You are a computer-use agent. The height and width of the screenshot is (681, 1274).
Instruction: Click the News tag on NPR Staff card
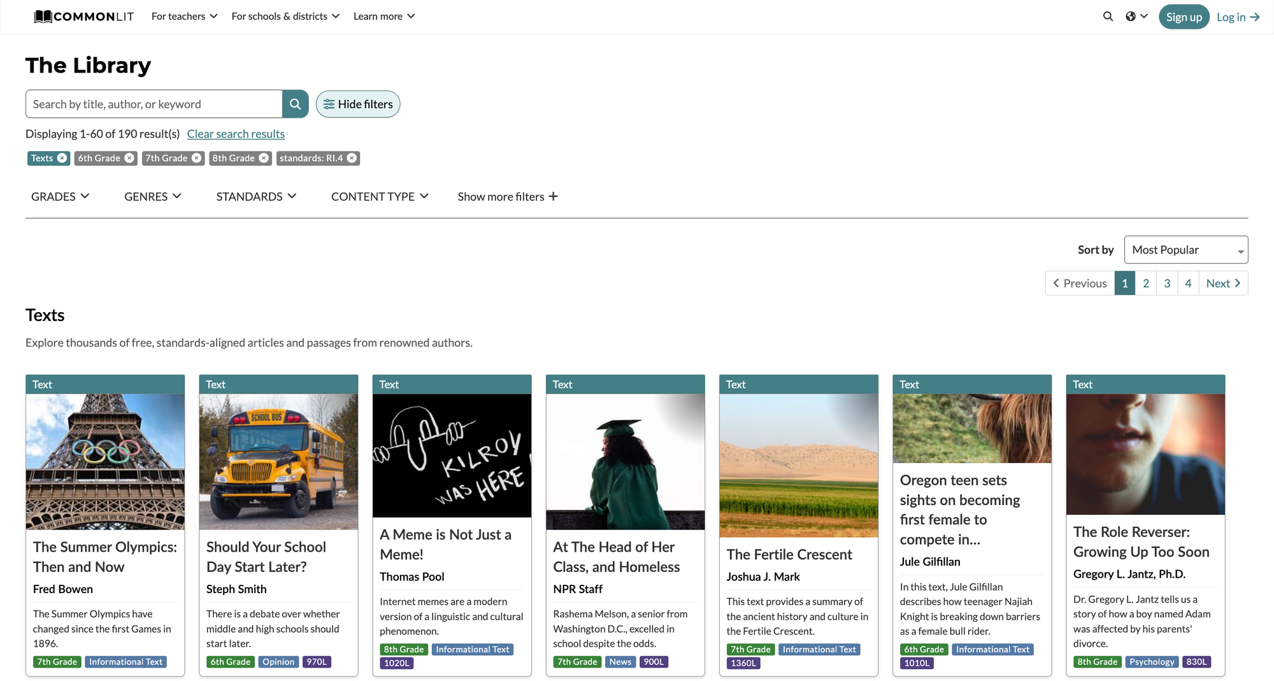point(620,662)
